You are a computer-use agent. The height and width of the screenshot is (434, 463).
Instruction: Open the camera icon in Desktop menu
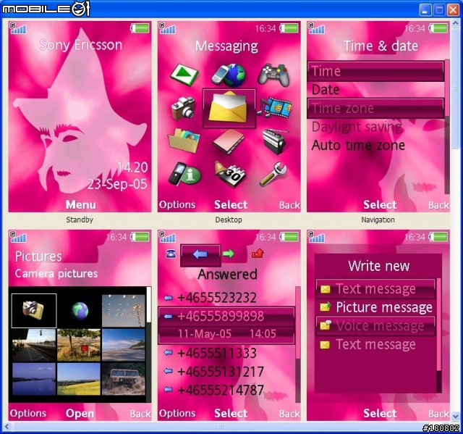(x=183, y=107)
